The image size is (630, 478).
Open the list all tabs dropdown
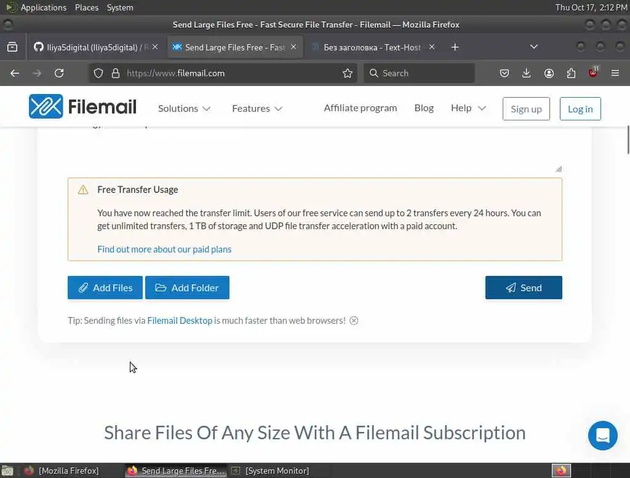[x=534, y=47]
